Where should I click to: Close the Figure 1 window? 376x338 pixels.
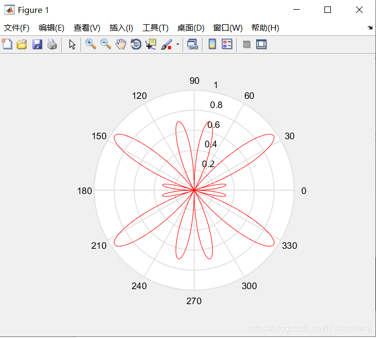[x=359, y=10]
